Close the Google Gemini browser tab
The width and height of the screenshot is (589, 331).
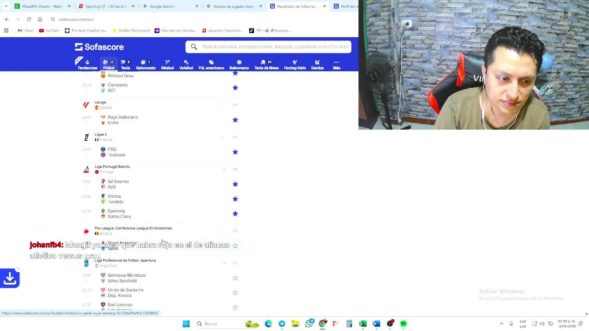[x=197, y=6]
